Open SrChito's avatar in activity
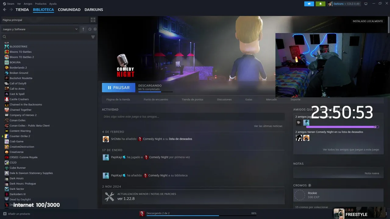Image resolution: width=390 pixels, height=219 pixels. 106,139
